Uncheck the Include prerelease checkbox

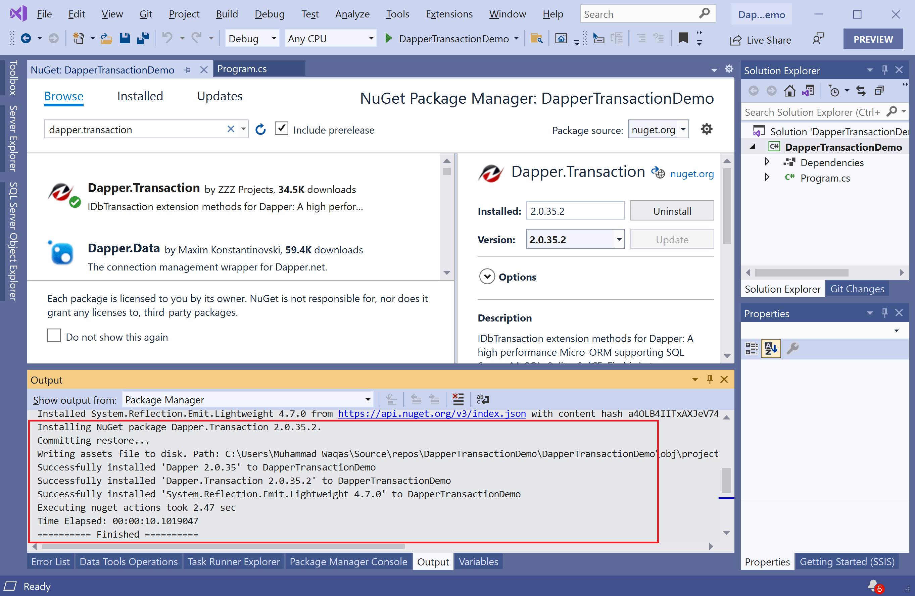(281, 128)
